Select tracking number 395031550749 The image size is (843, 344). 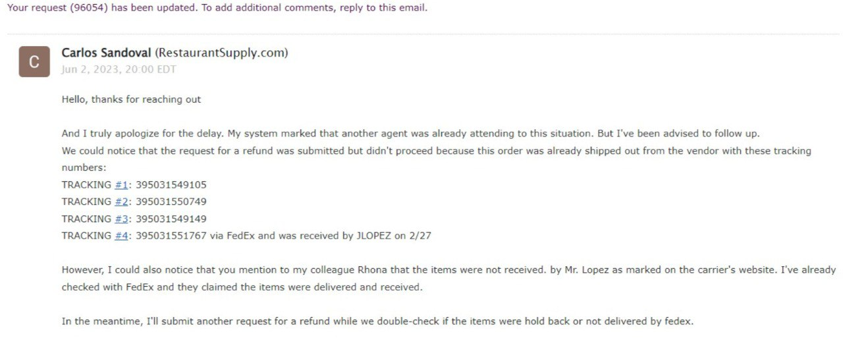[x=171, y=202]
